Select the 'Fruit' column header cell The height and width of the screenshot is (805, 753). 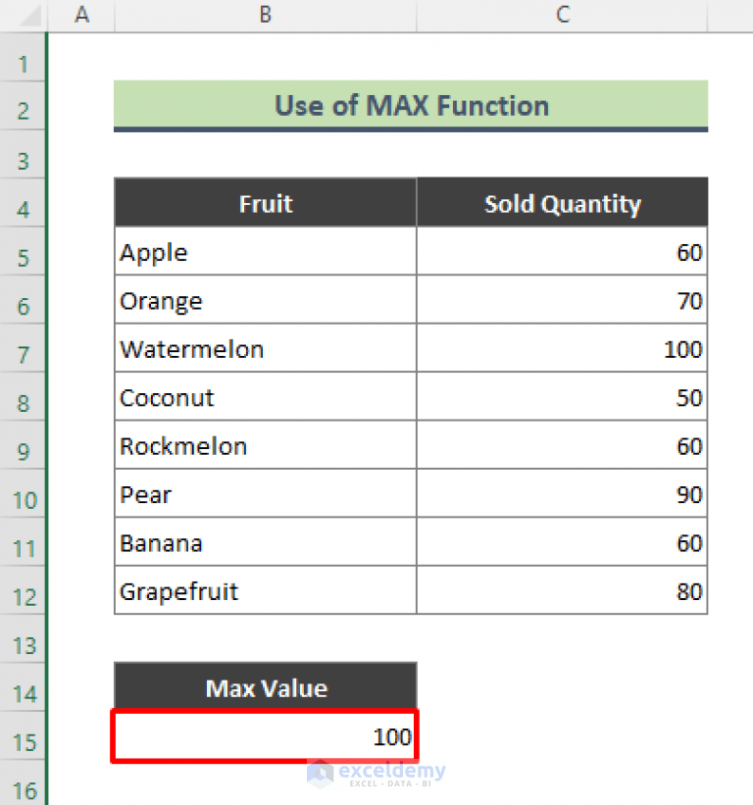point(265,204)
